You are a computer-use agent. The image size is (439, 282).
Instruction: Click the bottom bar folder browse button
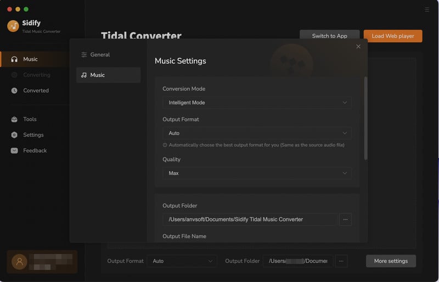click(341, 261)
